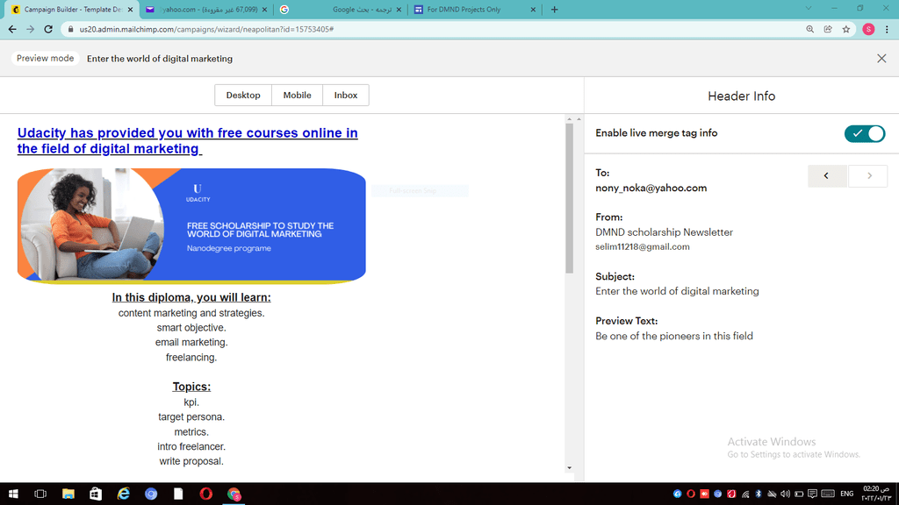This screenshot has height=505, width=899.
Task: Click recipient email nony_noka@yahoo.com
Action: point(651,188)
